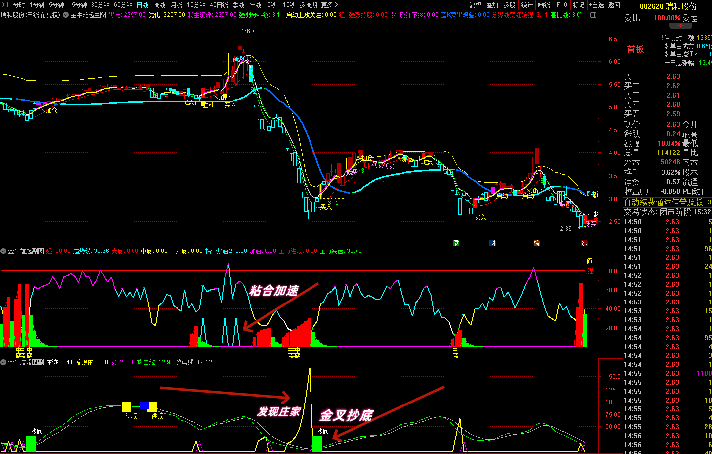Open the 画线 drawing tools
712x454 pixels.
coord(544,5)
